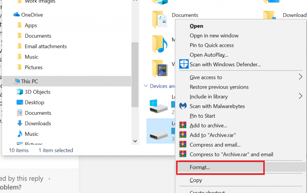307x193 pixels.
Task: Click the Pictures folder icon under OneDrive
Action: [x=19, y=67]
